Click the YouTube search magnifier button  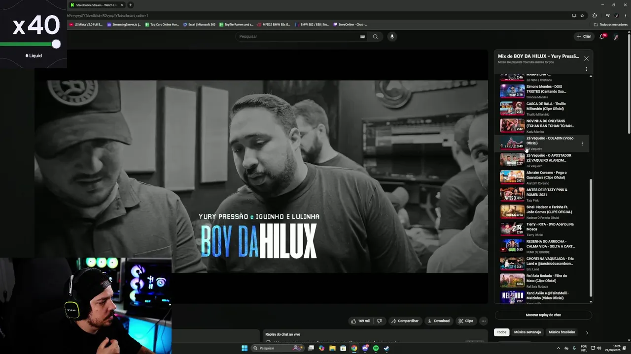coord(375,36)
